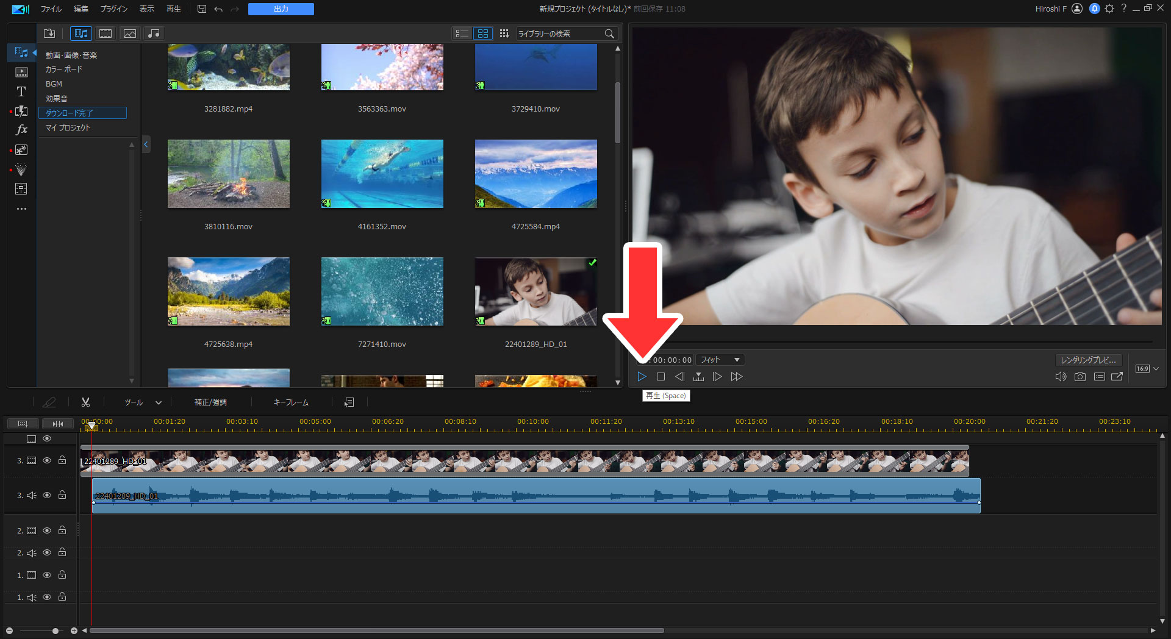Click the preview volume speaker icon
The width and height of the screenshot is (1171, 639).
tap(1061, 377)
